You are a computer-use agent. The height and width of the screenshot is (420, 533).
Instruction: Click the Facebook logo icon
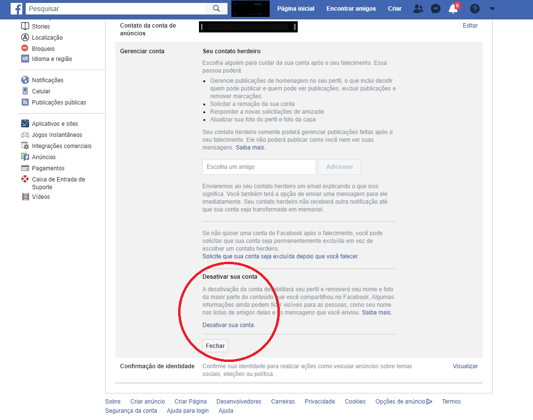[x=16, y=9]
